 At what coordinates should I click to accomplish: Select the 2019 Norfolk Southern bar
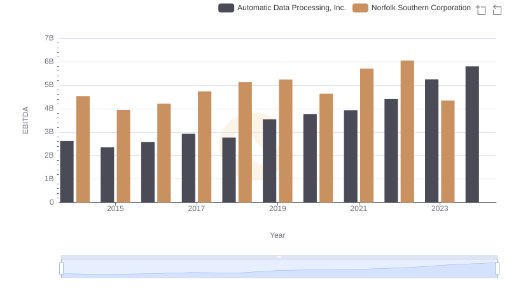[286, 141]
